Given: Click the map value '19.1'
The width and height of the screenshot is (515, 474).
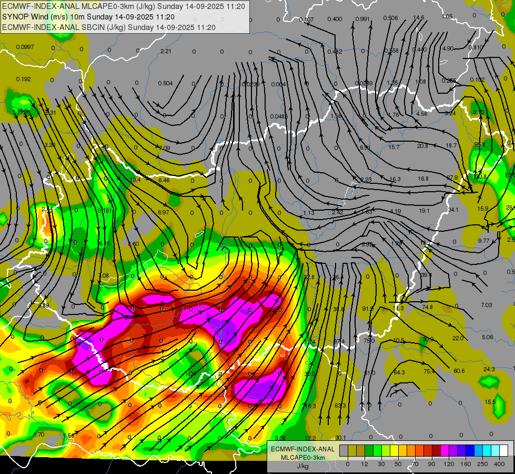Looking at the screenshot, I should pos(424,211).
